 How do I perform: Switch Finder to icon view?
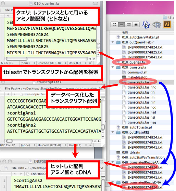click(114, 25)
